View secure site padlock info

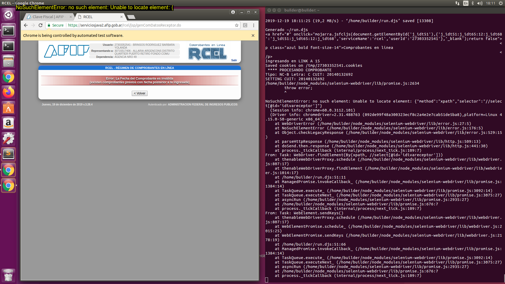pos(49,25)
